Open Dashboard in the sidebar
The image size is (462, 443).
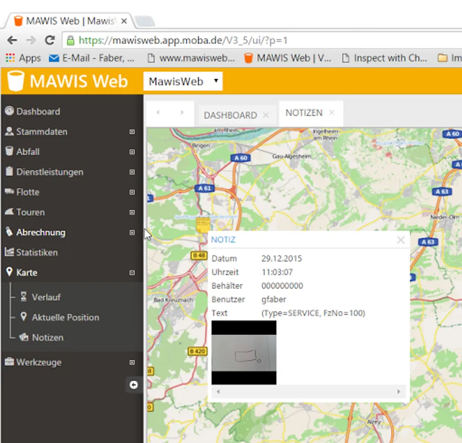[38, 111]
